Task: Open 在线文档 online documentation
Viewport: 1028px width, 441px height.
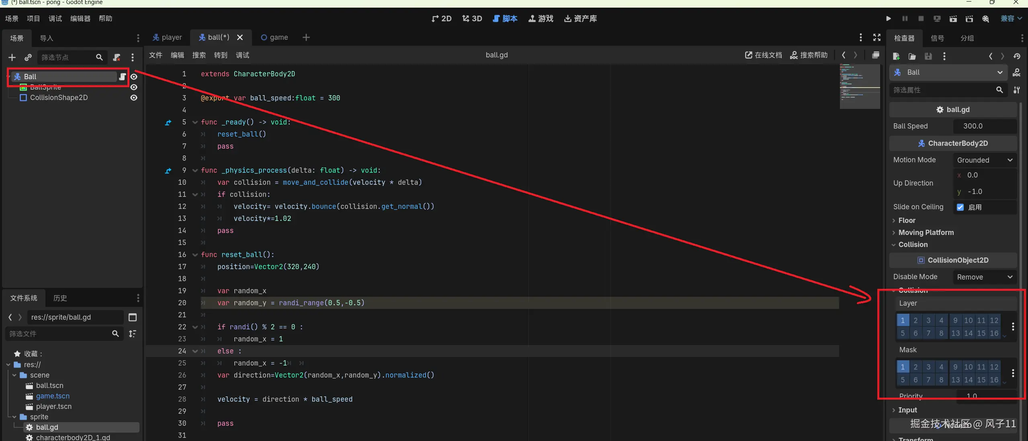Action: coord(764,55)
